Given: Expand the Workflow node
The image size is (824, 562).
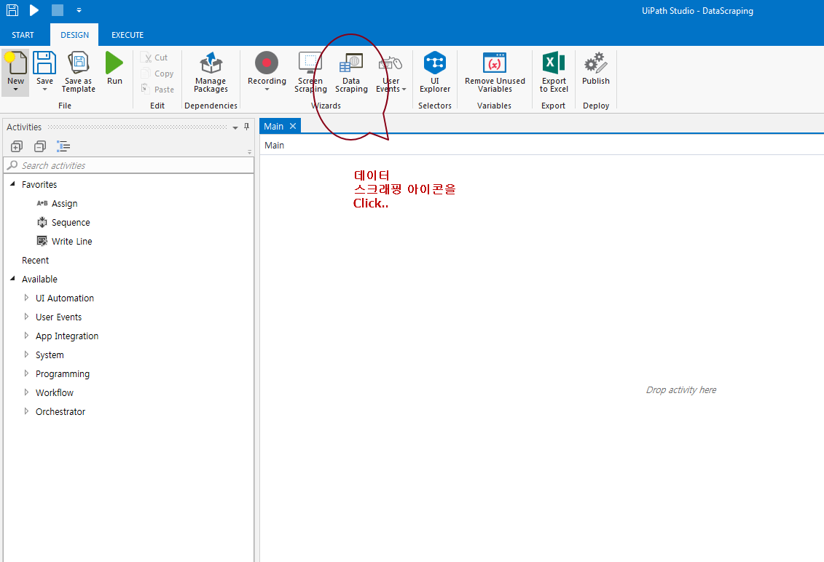Looking at the screenshot, I should (26, 392).
